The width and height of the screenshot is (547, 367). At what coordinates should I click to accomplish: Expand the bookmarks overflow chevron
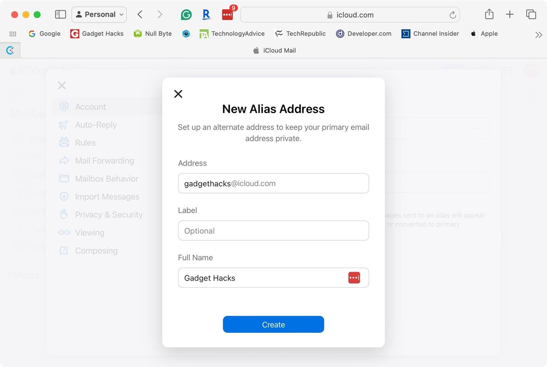538,35
